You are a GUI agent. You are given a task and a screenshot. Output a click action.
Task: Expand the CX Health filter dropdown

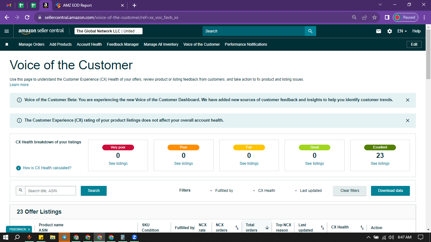(x=264, y=191)
